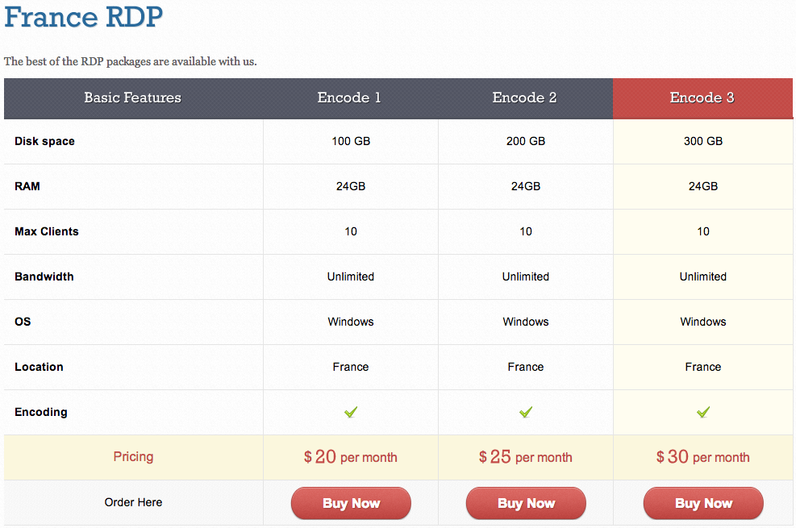This screenshot has height=528, width=796.
Task: Click the 24GB RAM value under Encode 1
Action: tap(351, 186)
